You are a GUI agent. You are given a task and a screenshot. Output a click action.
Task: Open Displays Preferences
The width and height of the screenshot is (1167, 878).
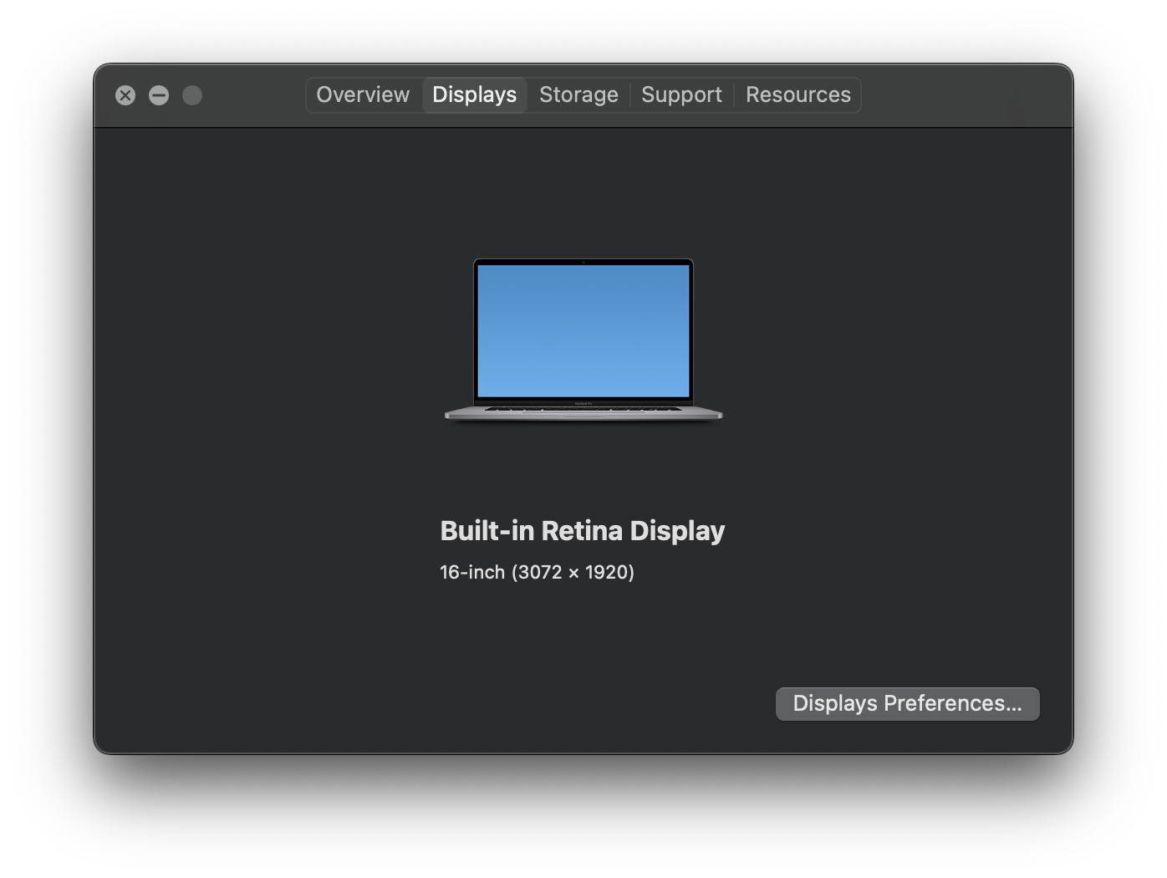[907, 703]
